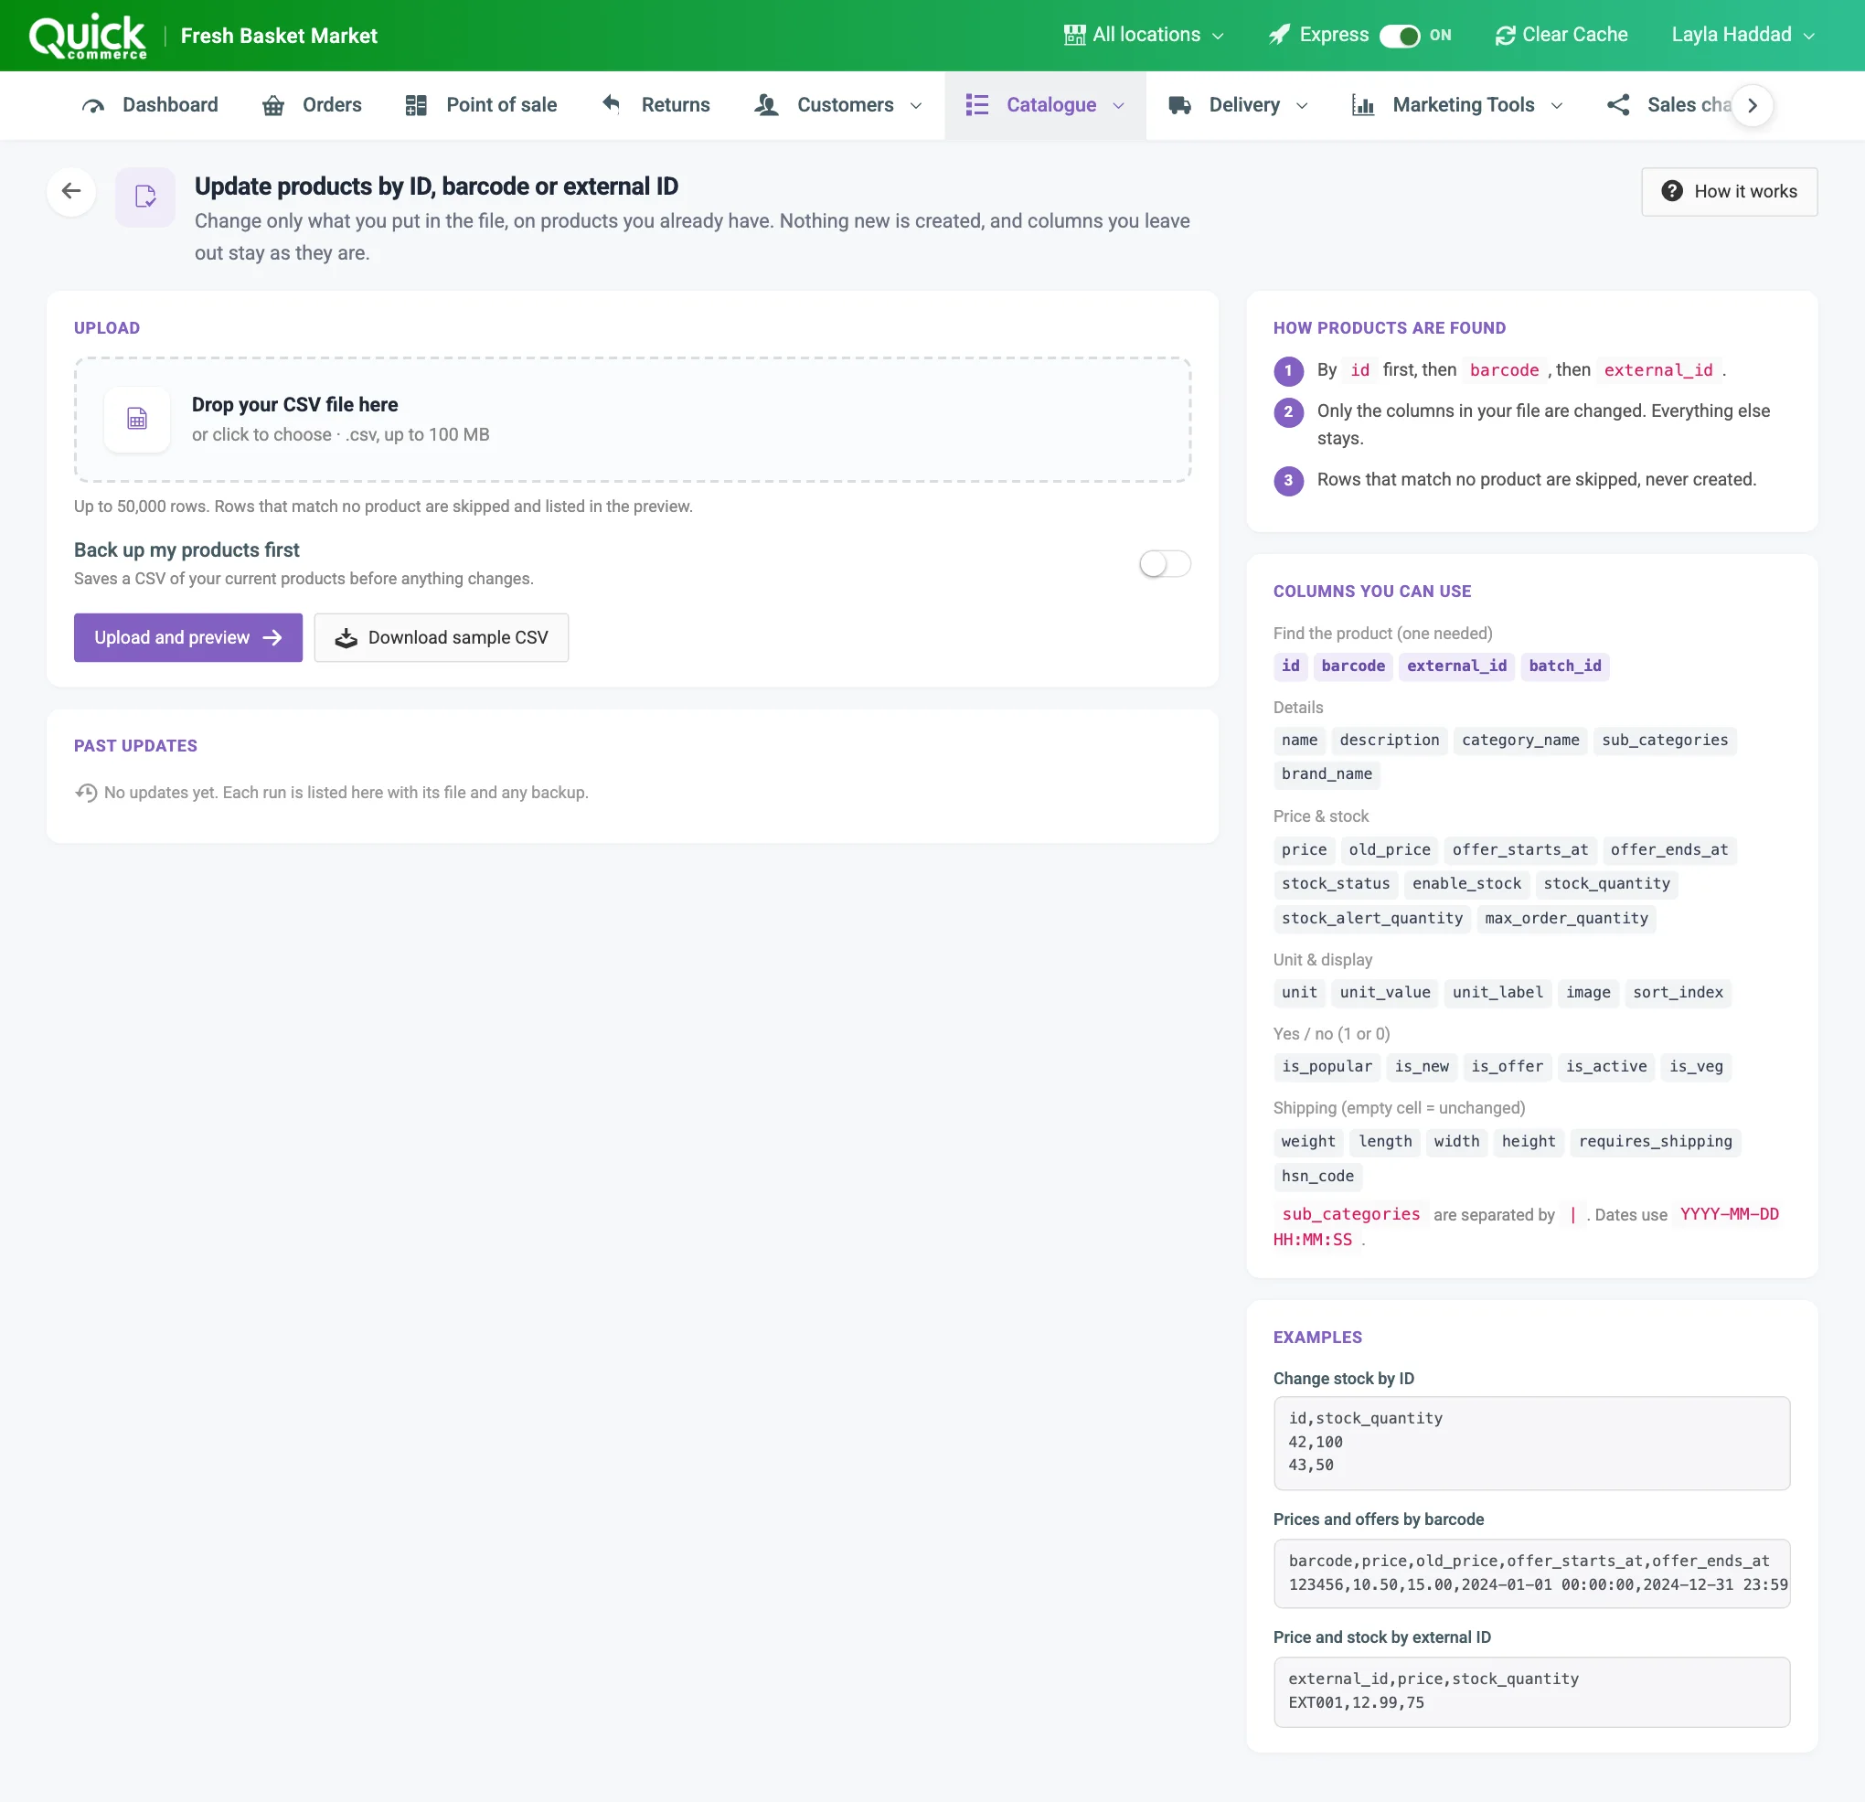
Task: Open the Point of sale tab
Action: tap(481, 106)
